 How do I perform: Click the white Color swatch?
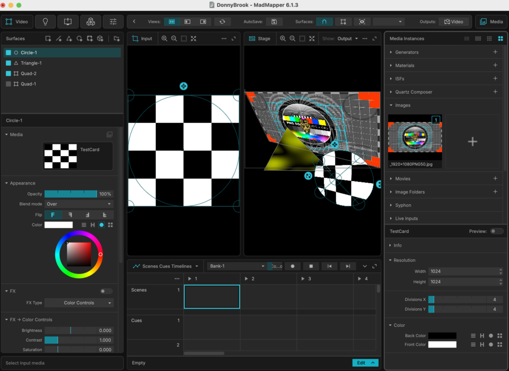(59, 225)
